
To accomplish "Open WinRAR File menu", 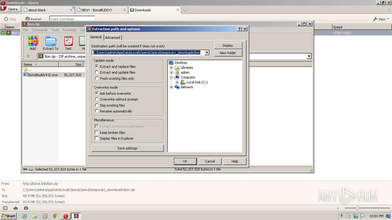I will pos(25,30).
